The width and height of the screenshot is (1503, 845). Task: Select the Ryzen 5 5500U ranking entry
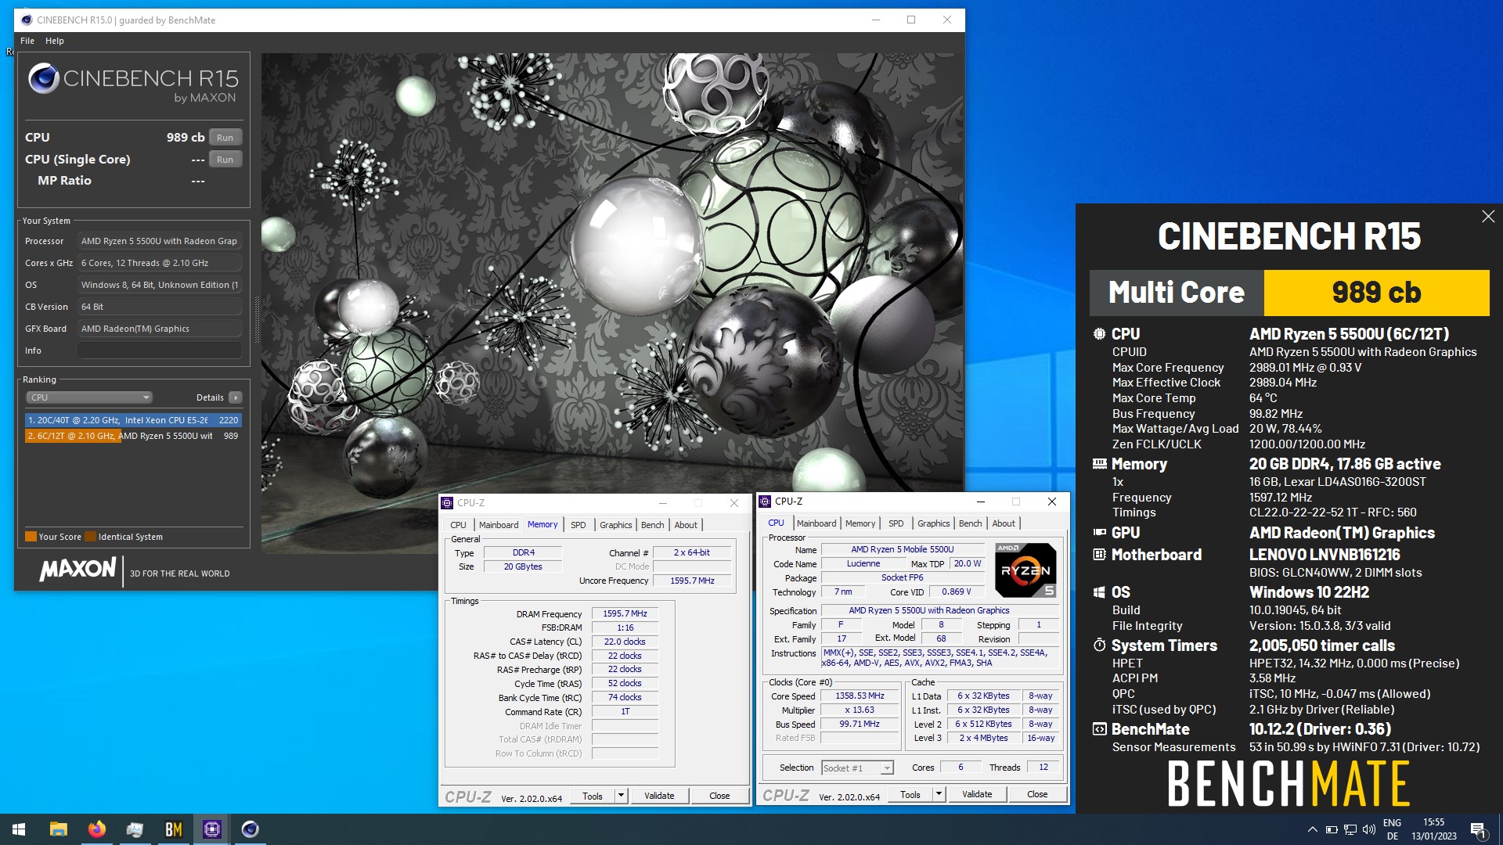coord(133,436)
